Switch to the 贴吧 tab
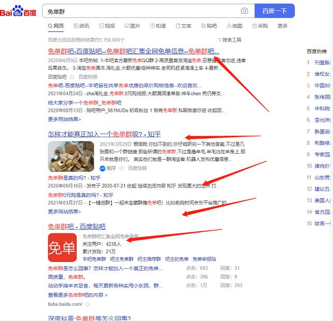The image size is (333, 321). [209, 26]
